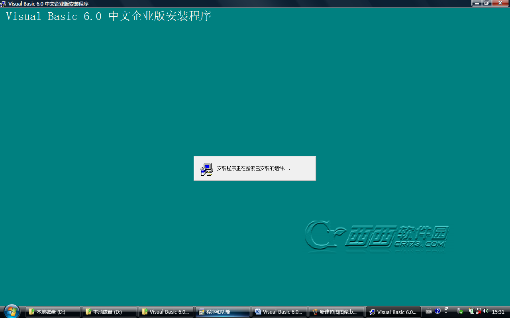The width and height of the screenshot is (510, 318).
Task: Switch to 程序和功能 taskbar window
Action: [x=223, y=312]
